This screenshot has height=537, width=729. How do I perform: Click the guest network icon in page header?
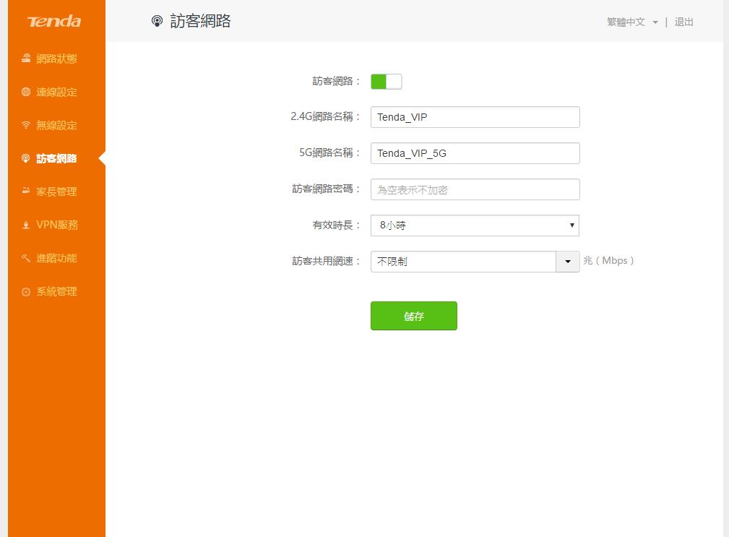click(158, 21)
